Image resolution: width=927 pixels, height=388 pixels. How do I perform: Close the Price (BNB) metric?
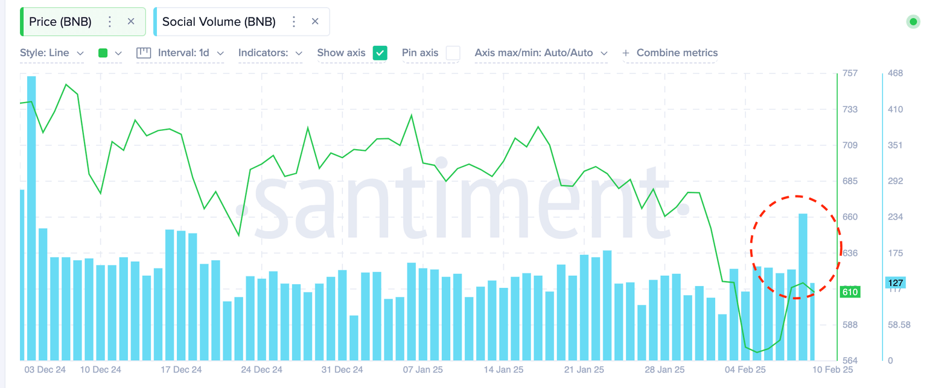131,21
